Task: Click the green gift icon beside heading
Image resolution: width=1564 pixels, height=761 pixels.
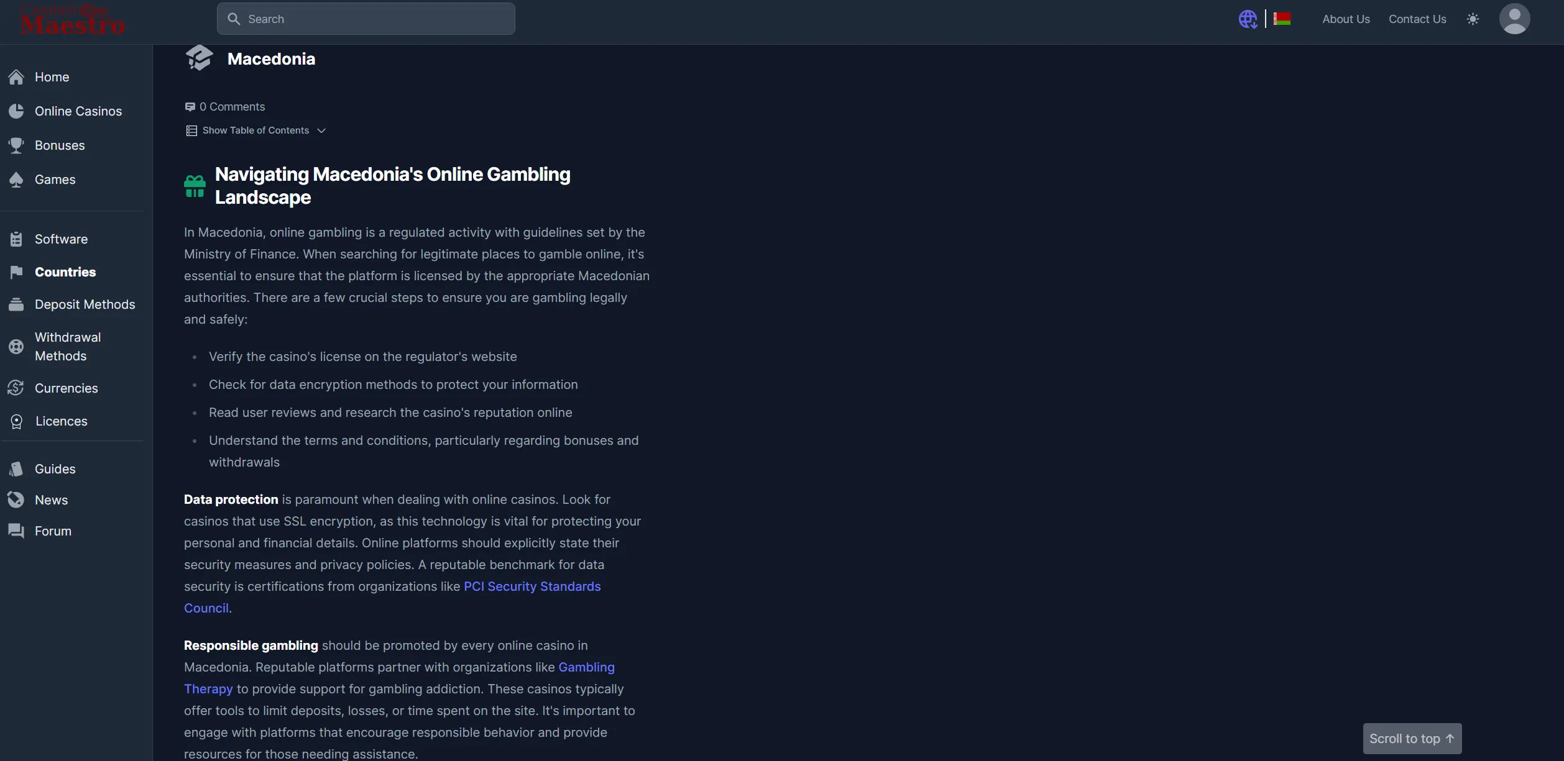Action: (x=195, y=186)
